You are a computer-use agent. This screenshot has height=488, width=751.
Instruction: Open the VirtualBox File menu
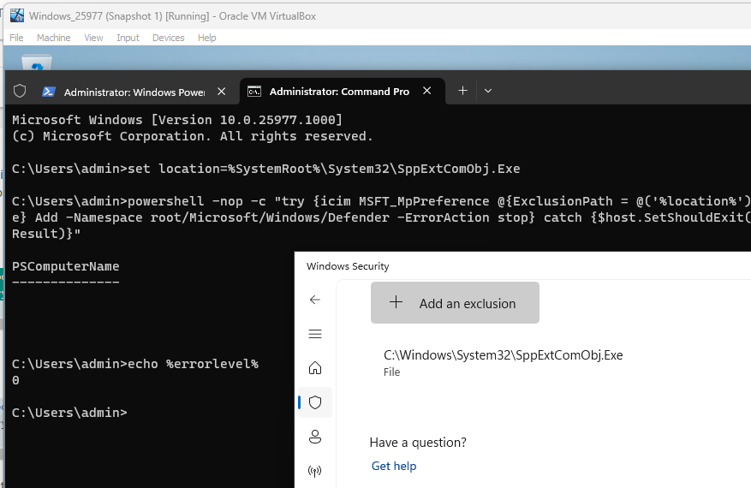[x=16, y=38]
